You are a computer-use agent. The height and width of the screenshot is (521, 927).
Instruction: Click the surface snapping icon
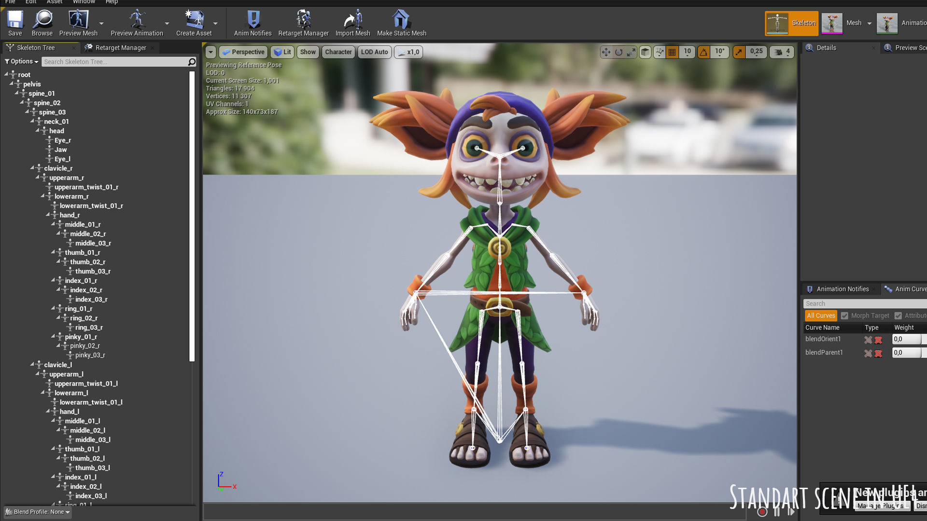click(659, 52)
